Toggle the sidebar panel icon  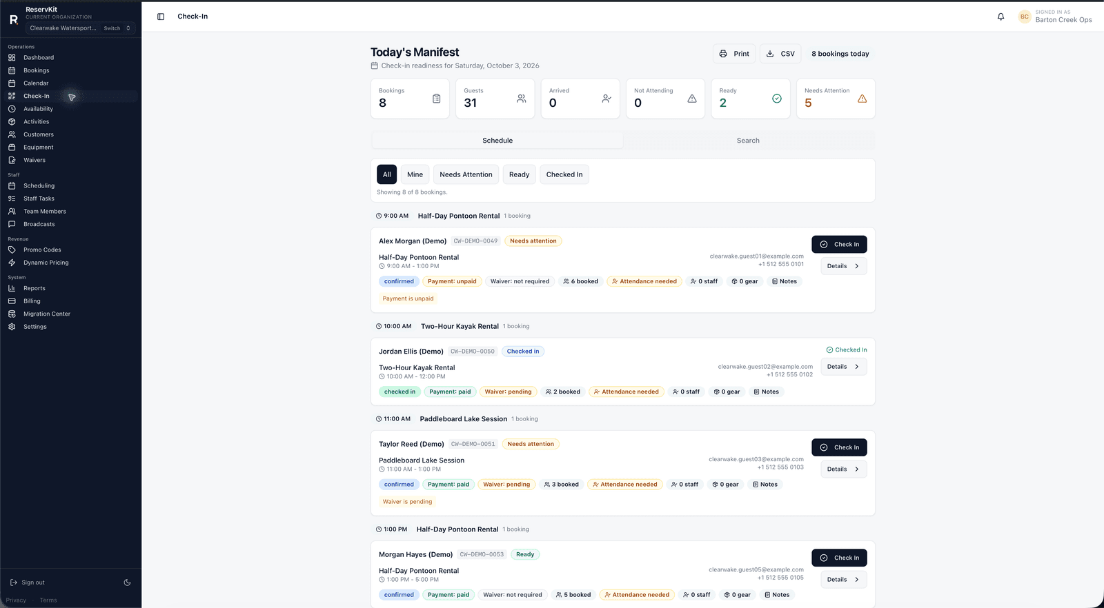coord(161,17)
